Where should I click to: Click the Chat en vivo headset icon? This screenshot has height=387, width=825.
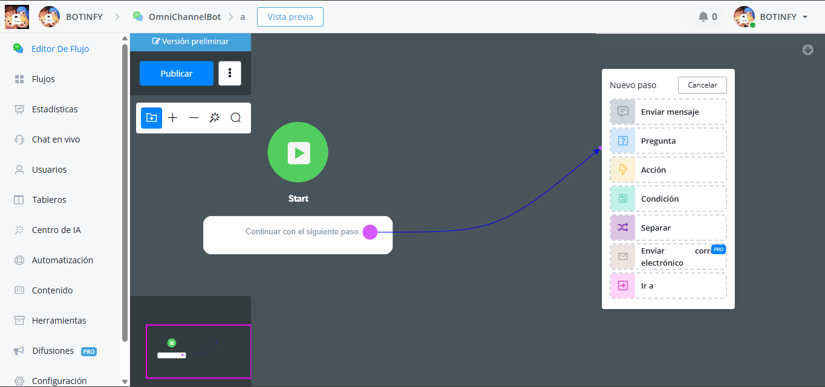(19, 139)
